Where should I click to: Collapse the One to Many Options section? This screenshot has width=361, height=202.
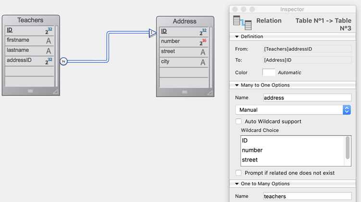point(237,184)
